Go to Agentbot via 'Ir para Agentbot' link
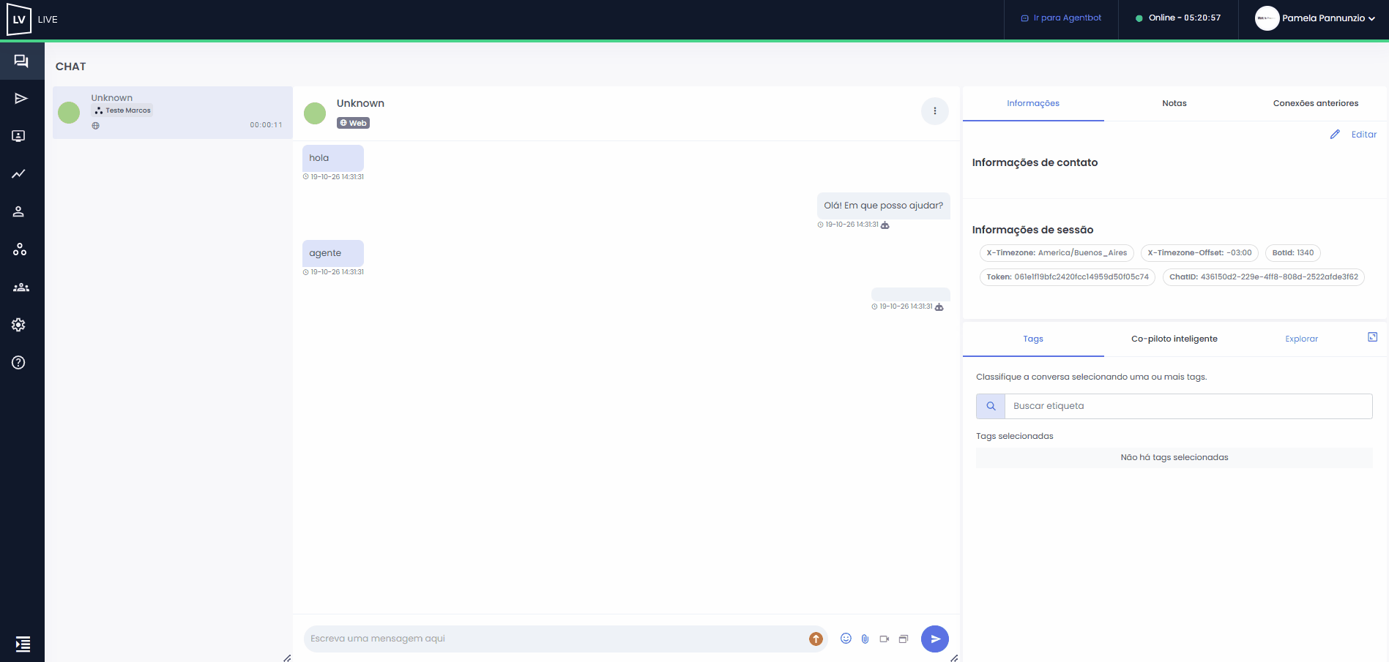The height and width of the screenshot is (662, 1389). [x=1061, y=18]
